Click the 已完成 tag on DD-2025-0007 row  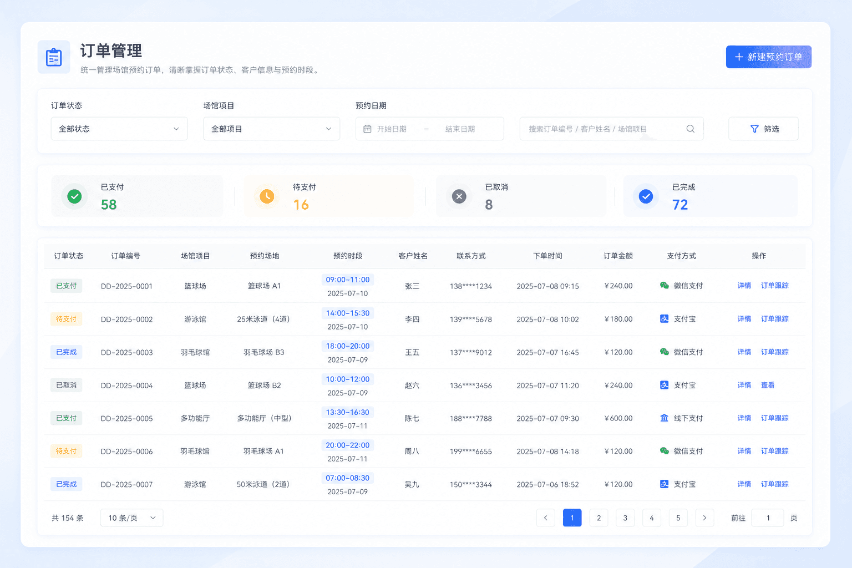(x=67, y=484)
